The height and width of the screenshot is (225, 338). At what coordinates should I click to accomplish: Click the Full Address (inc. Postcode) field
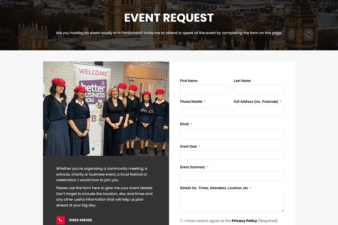(x=259, y=111)
